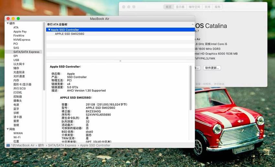Click the sidebar vertical scrollbar
The height and width of the screenshot is (167, 275).
(x=44, y=56)
